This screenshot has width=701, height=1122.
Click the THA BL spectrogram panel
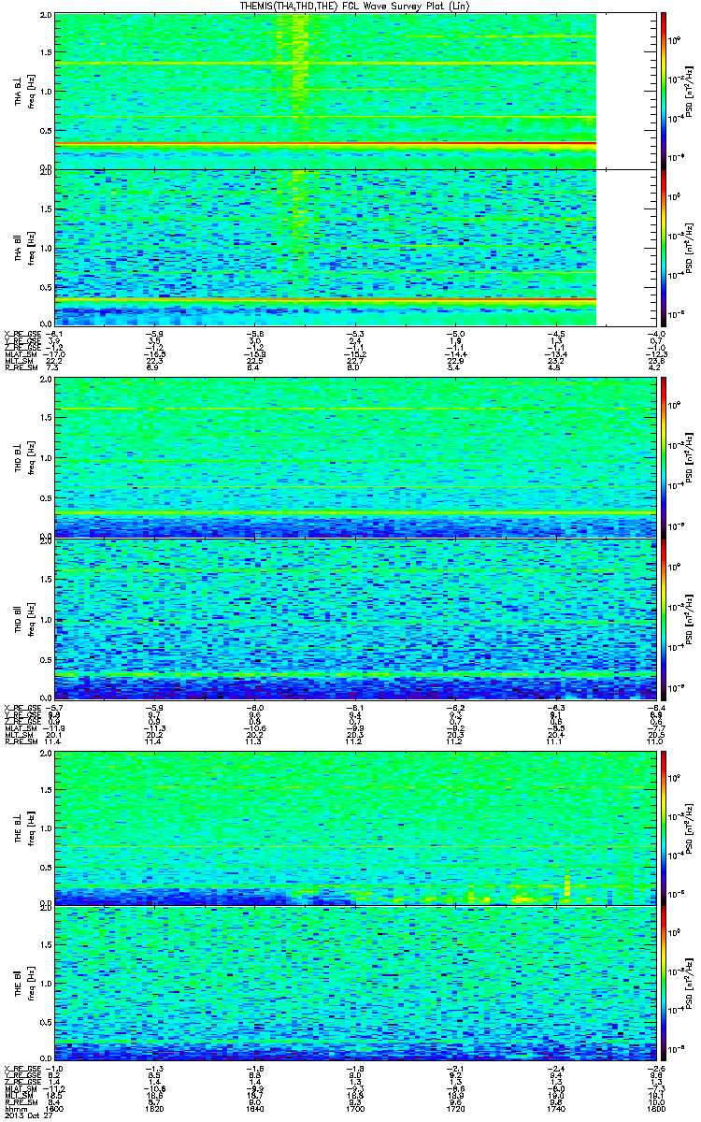click(356, 91)
